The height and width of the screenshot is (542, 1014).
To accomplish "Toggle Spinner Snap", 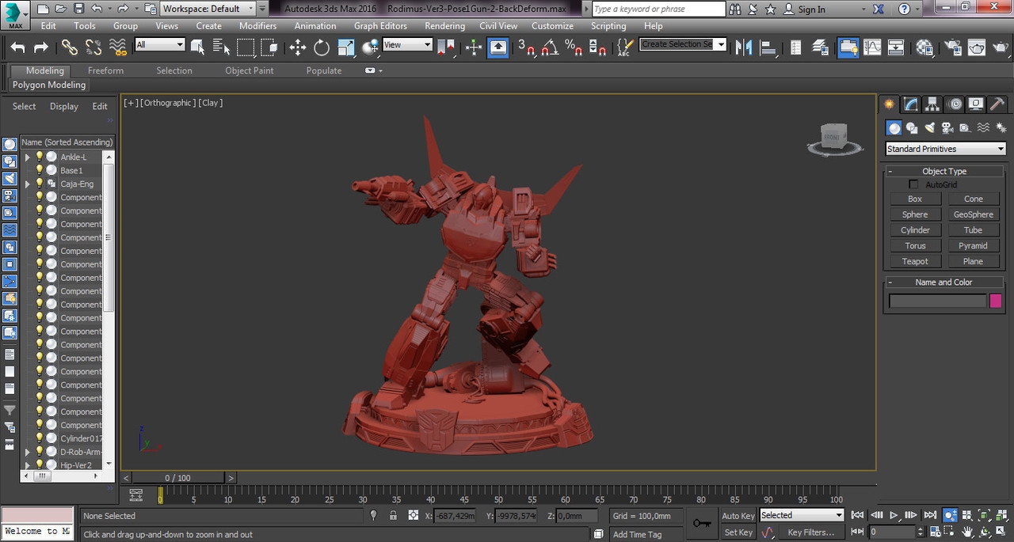I will click(x=598, y=47).
